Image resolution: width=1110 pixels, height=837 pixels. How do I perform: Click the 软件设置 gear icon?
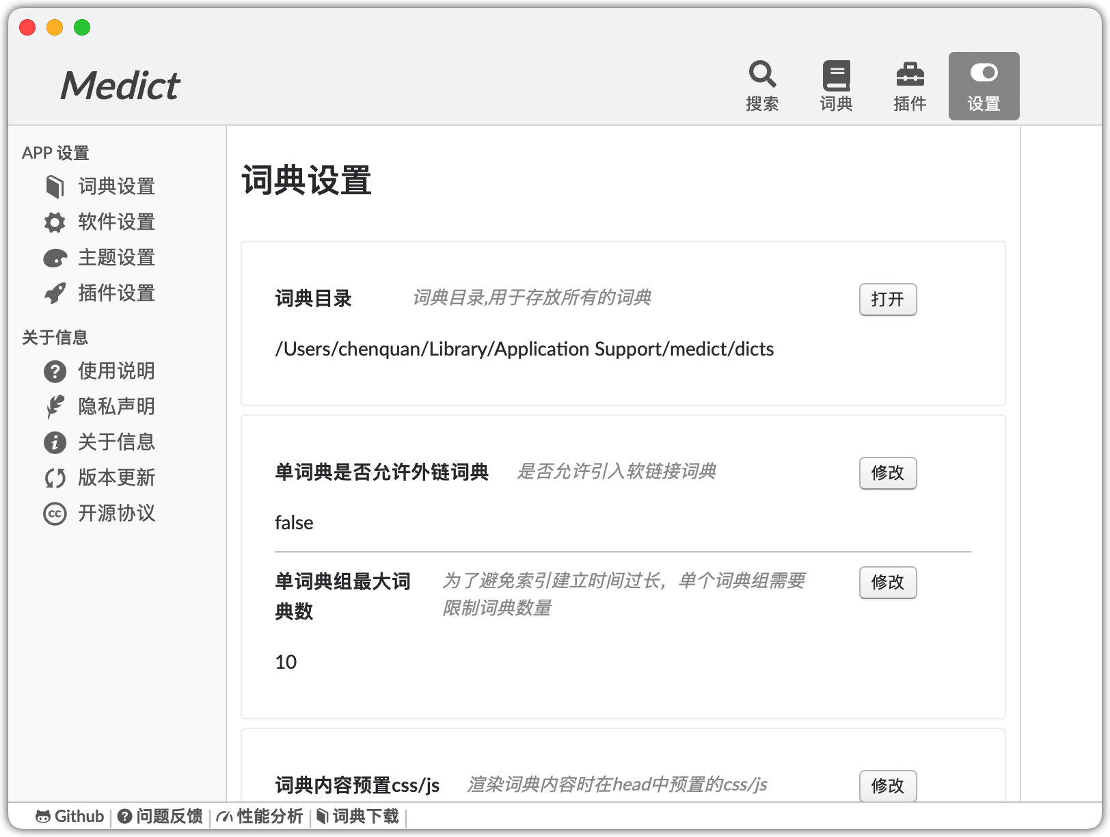[x=55, y=222]
